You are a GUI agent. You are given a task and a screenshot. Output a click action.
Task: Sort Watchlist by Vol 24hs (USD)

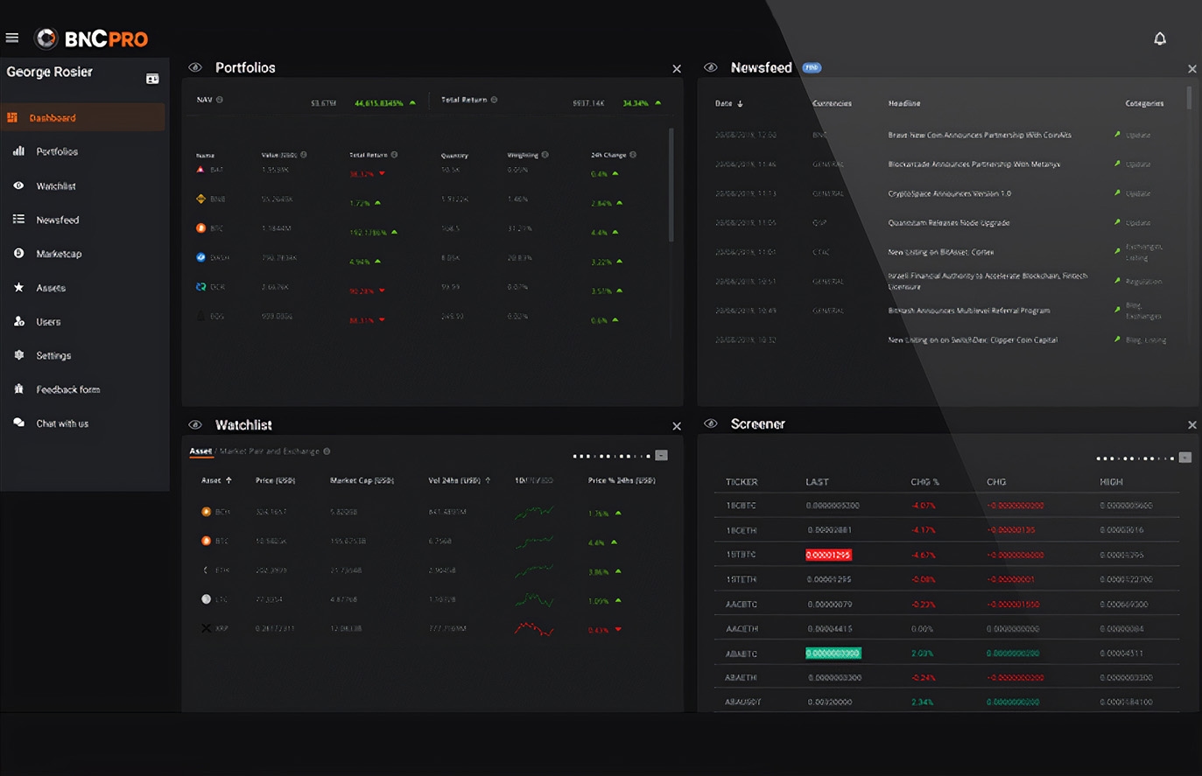pyautogui.click(x=460, y=480)
